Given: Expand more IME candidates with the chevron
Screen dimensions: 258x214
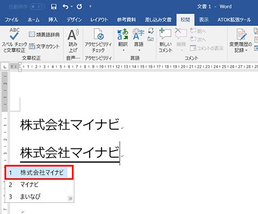Looking at the screenshot, I should tap(70, 198).
